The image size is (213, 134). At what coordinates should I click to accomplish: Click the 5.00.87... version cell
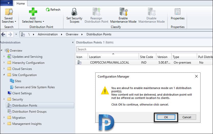point(164,62)
